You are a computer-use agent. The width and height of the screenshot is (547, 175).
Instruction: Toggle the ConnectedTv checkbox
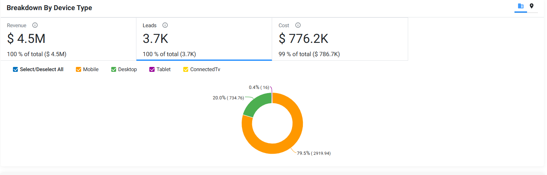186,69
